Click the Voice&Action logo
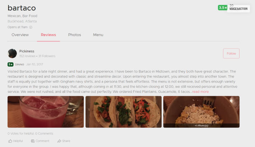This screenshot has height=147, width=255. 238,8
